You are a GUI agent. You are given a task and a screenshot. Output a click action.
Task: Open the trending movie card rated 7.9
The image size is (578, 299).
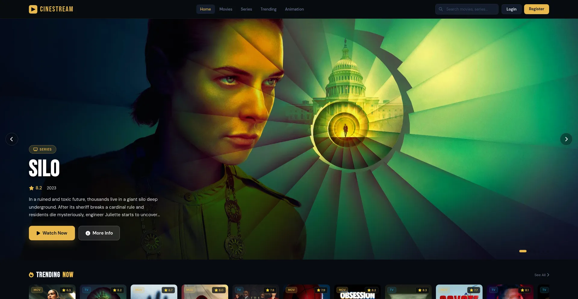pos(306,292)
